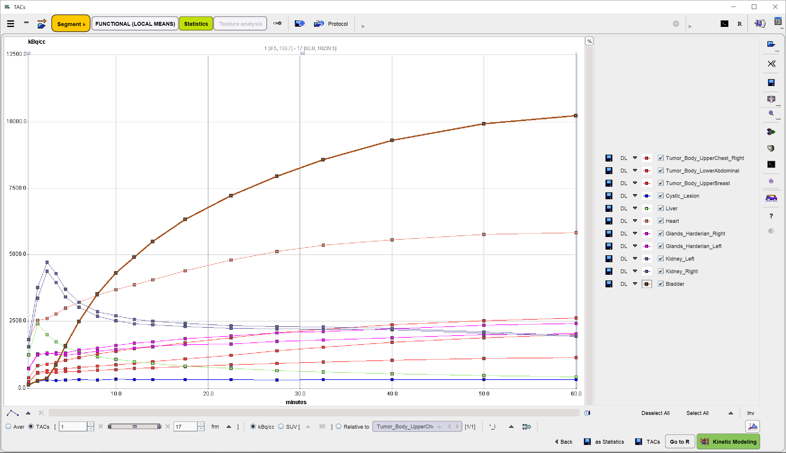Screen dimensions: 786x453
Task: Click Select All
Action: coord(697,413)
